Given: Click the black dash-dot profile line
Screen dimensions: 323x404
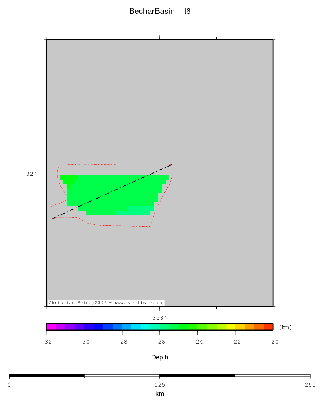Looking at the screenshot, I should [x=115, y=191].
